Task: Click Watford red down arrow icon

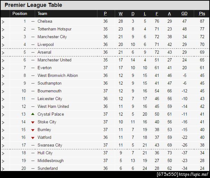Action: coord(33,138)
